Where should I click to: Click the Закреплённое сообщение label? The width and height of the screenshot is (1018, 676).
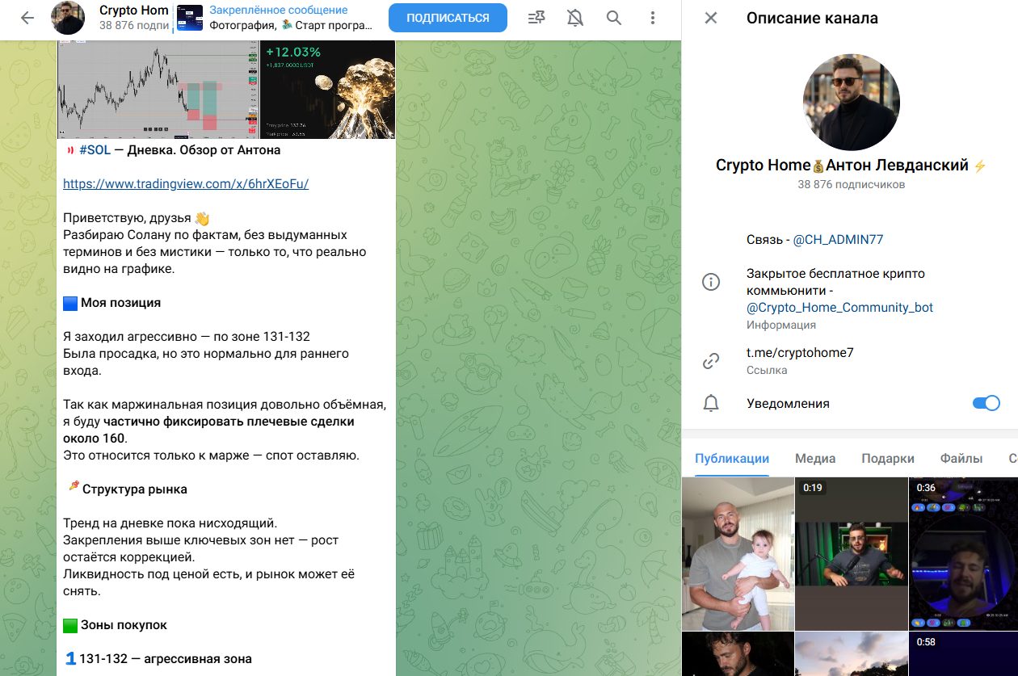pyautogui.click(x=279, y=10)
